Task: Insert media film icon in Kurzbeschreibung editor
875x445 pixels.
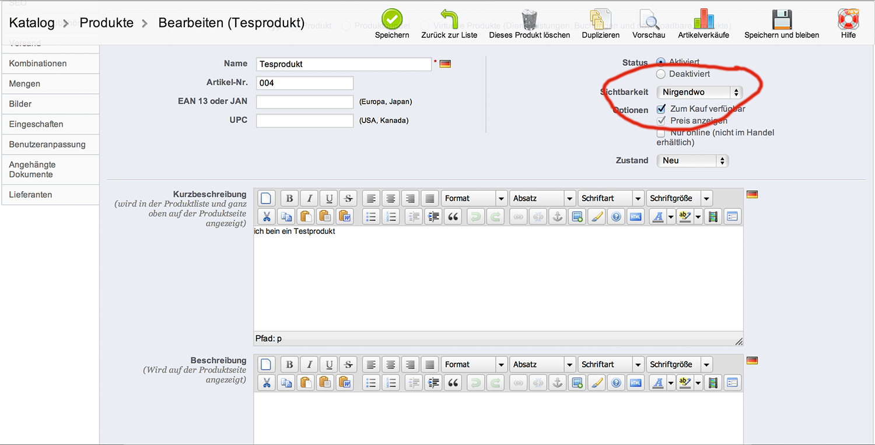Action: point(712,217)
